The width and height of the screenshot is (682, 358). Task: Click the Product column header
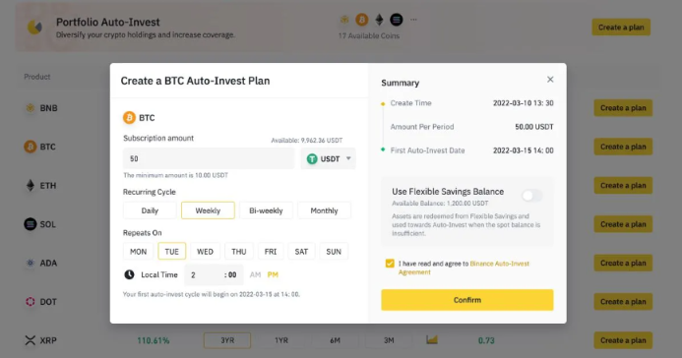click(x=37, y=77)
